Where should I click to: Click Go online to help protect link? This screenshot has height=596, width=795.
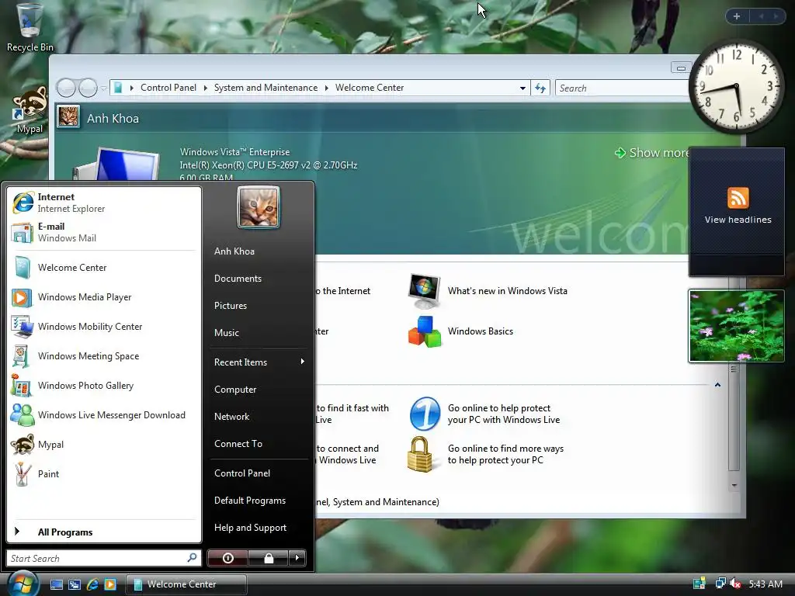point(503,414)
